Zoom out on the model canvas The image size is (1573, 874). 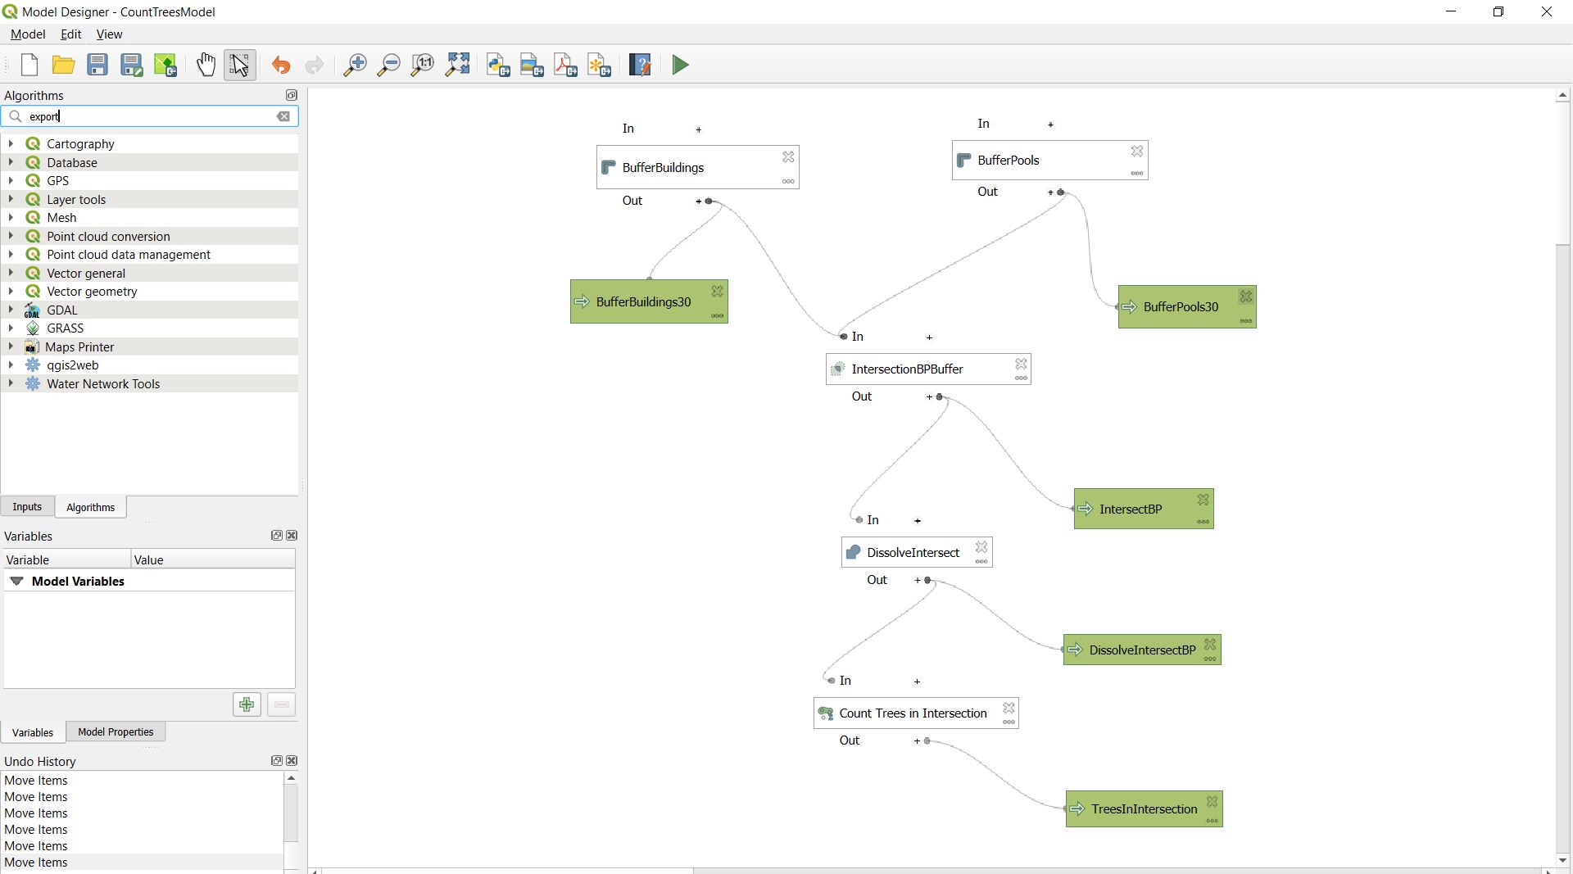point(389,65)
